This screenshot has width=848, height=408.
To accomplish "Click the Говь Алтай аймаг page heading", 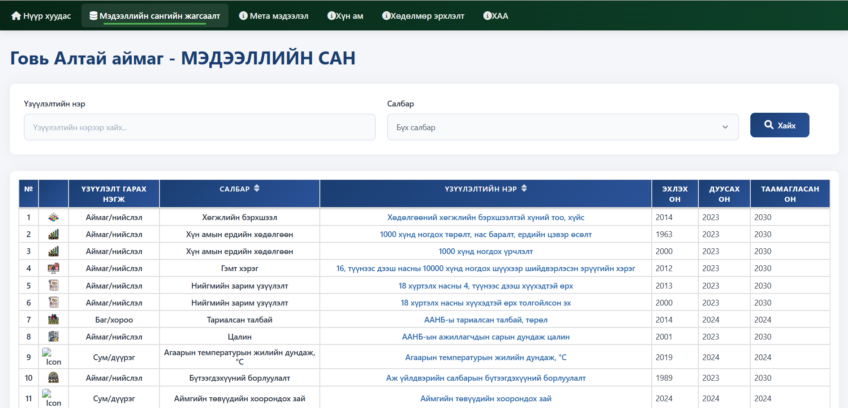I will pos(183,58).
